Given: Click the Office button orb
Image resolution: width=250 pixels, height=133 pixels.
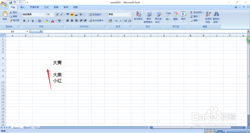Looking at the screenshot, I should click(3, 4).
